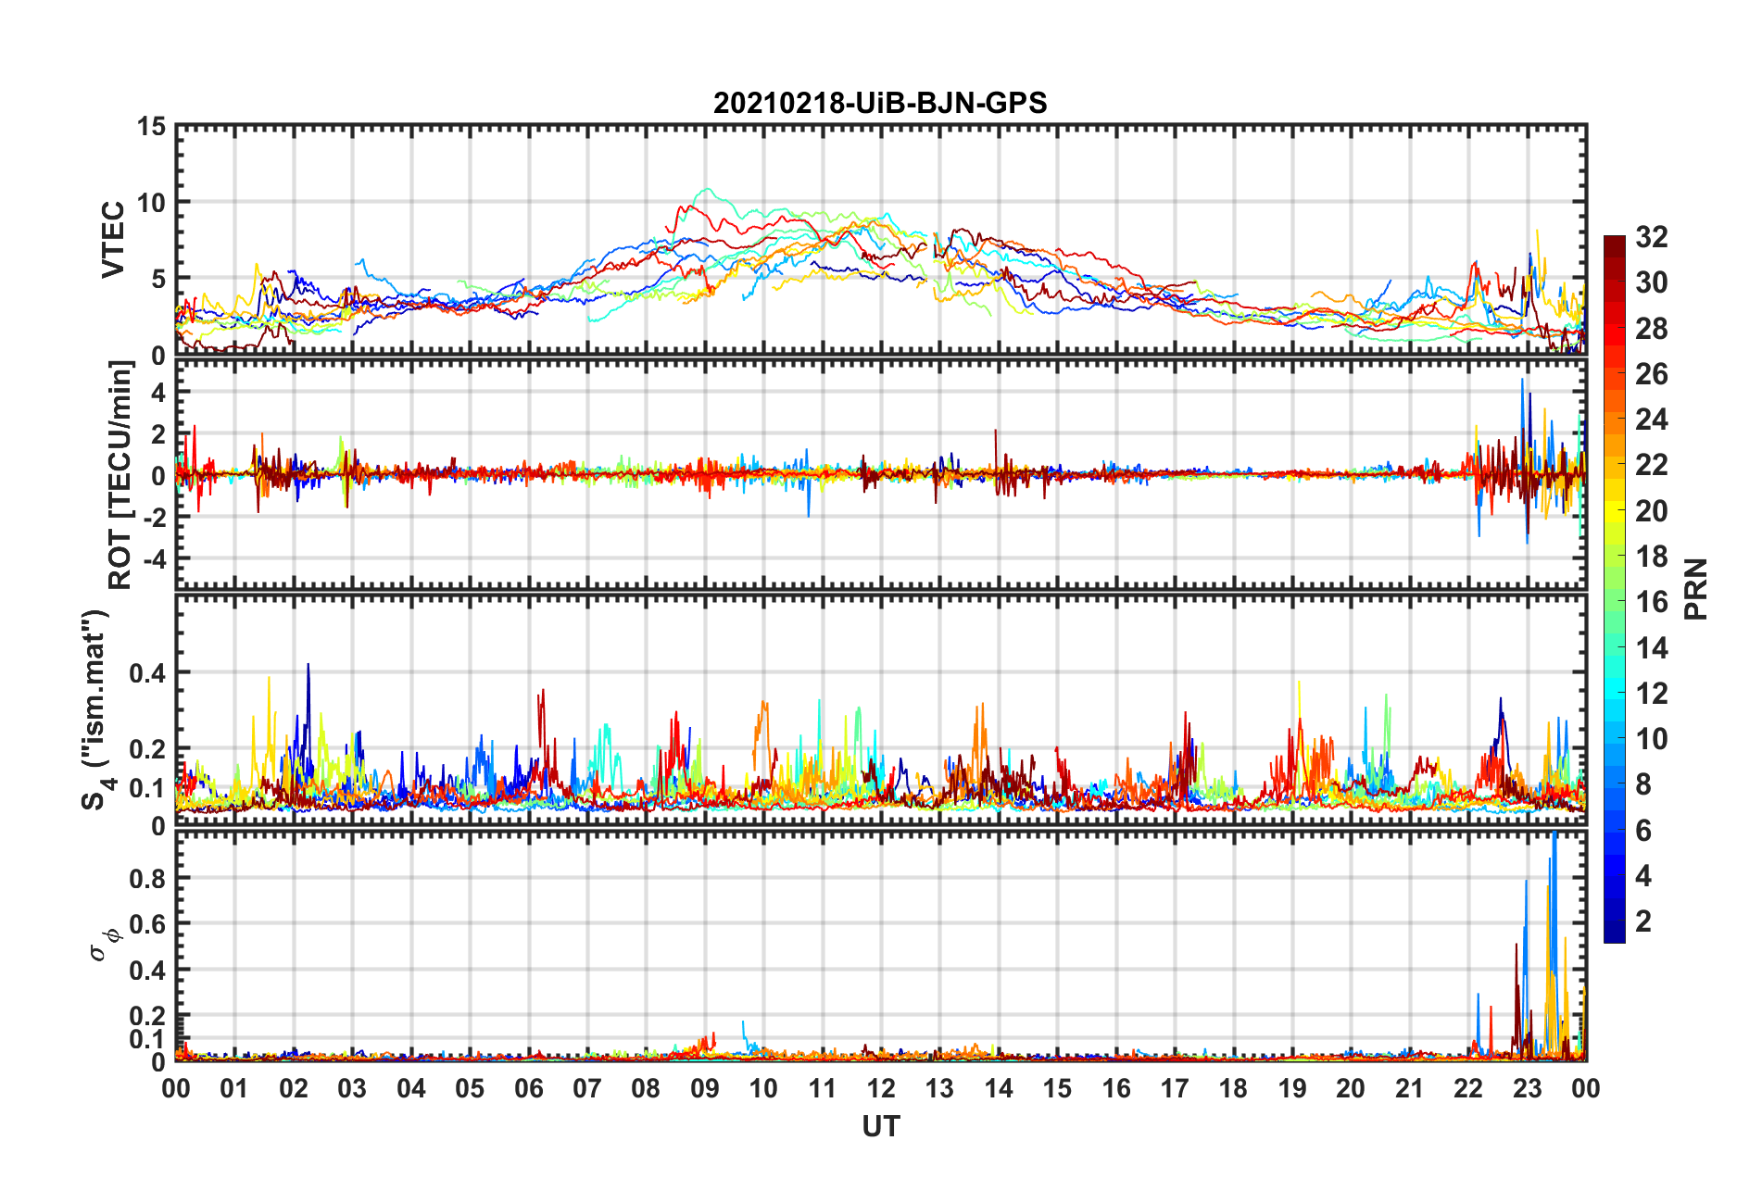The image size is (1762, 1178).
Task: Click S4 y-axis tick 0.4
Action: click(148, 673)
